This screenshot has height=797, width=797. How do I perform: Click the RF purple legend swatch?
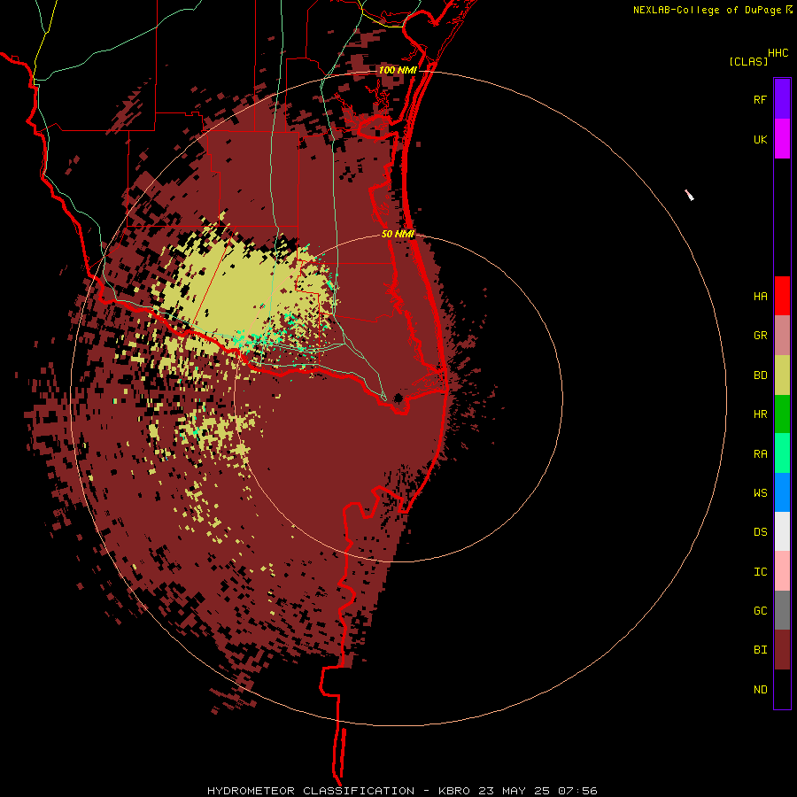[782, 99]
